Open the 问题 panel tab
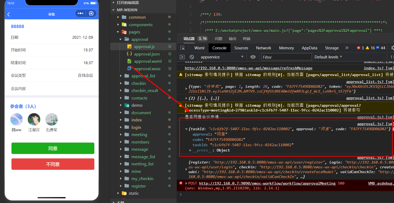Image resolution: width=394 pixels, height=203 pixels. pyautogui.click(x=218, y=39)
